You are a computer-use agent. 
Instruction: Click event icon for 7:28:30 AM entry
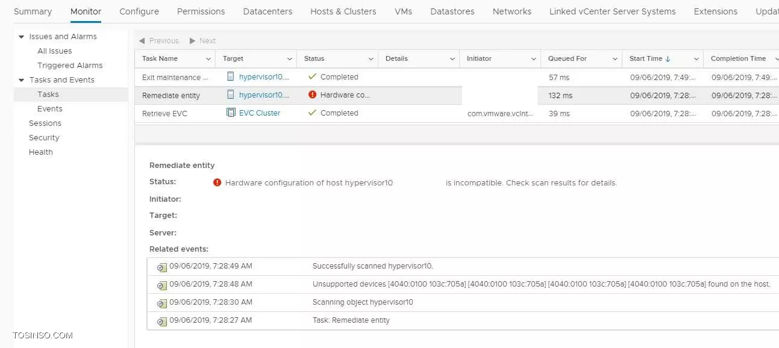click(x=161, y=303)
